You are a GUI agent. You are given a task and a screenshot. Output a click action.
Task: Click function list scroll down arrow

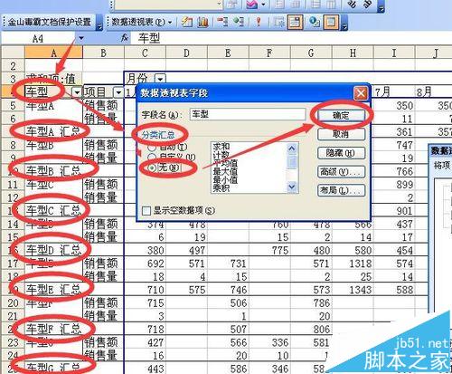[292, 187]
